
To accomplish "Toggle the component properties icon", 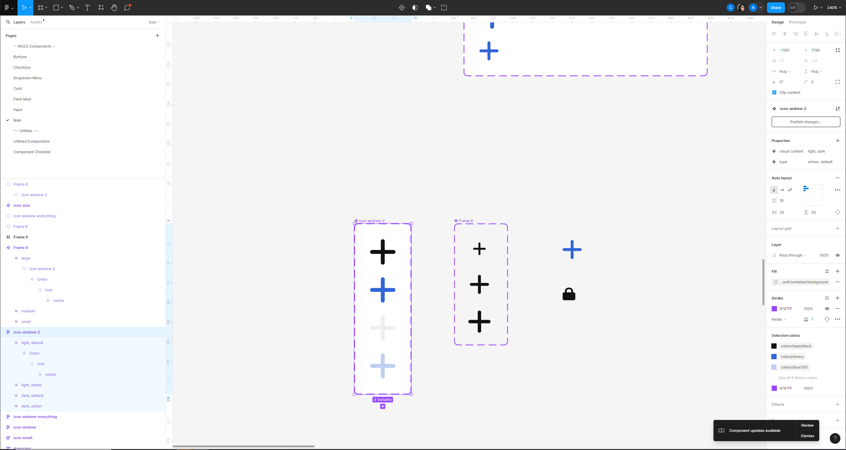I will tap(838, 108).
